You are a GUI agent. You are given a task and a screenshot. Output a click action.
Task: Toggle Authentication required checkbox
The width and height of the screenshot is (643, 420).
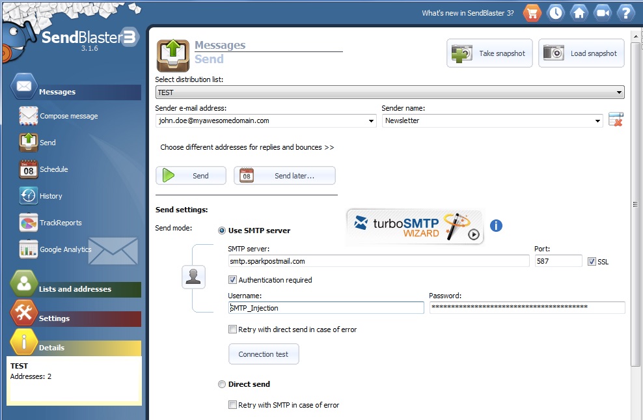pos(232,280)
